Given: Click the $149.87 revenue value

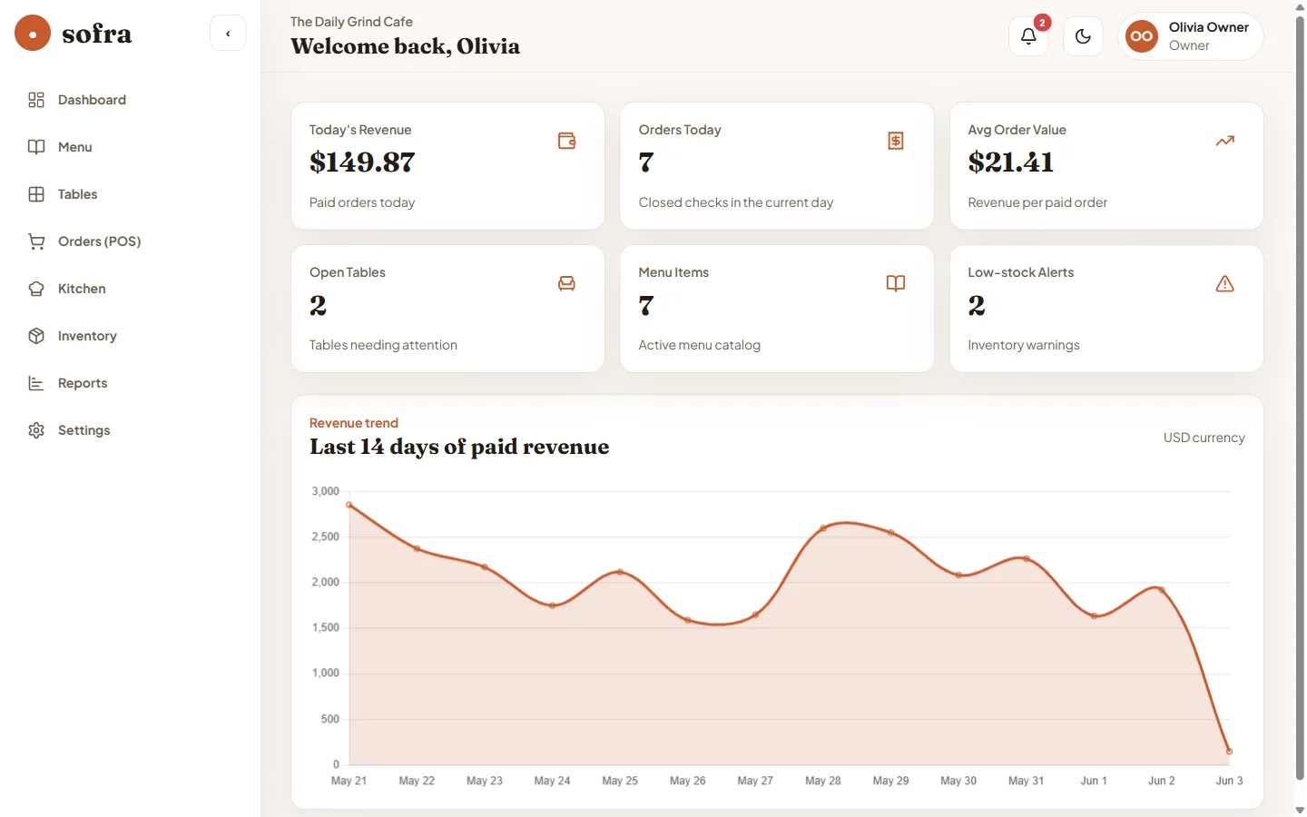Looking at the screenshot, I should coord(362,162).
